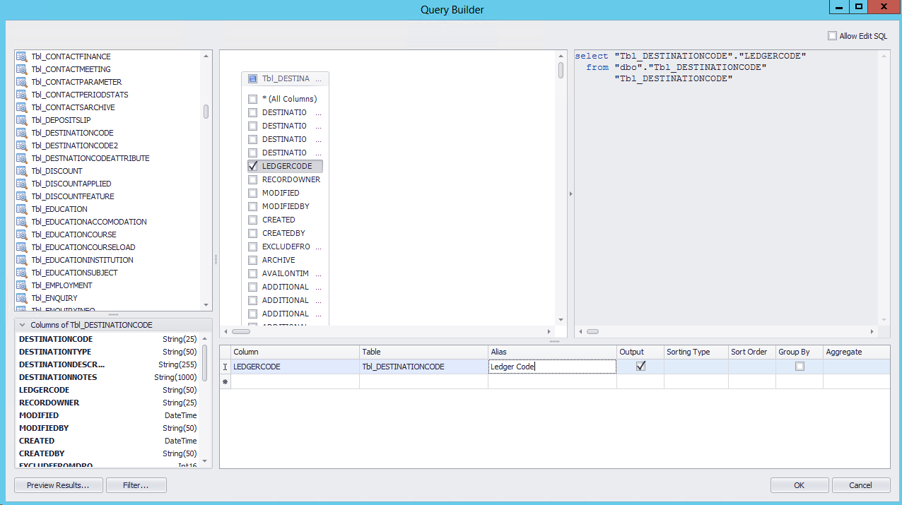Viewport: 902px width, 505px height.
Task: Check the RECORDOWNER column checkbox
Action: point(252,180)
